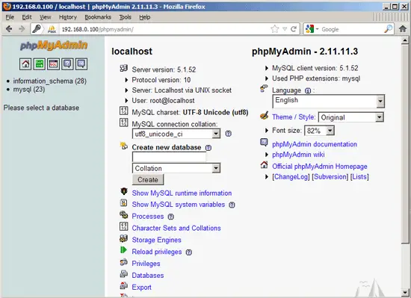Viewport: 411px width, 298px height.
Task: Click help icon beside Processes link
Action: 170,217
